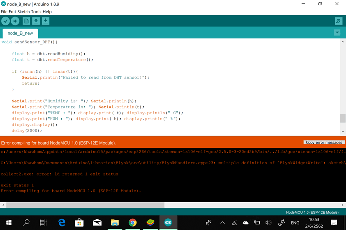The height and width of the screenshot is (230, 346).
Task: Open Microsoft Store from taskbar
Action: click(x=79, y=223)
